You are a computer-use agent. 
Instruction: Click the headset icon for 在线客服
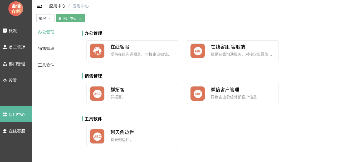(97, 51)
